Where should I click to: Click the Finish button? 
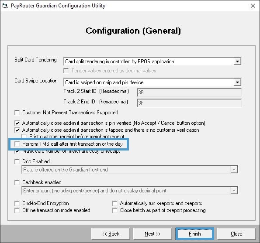194,234
